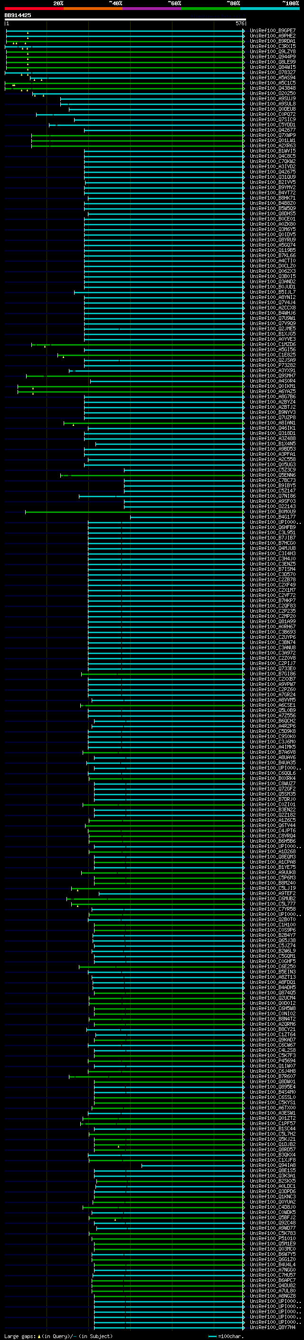The image size is (304, 1340).
Task: Select hit label UniRef100_Q7NI86
Action: click(x=273, y=496)
